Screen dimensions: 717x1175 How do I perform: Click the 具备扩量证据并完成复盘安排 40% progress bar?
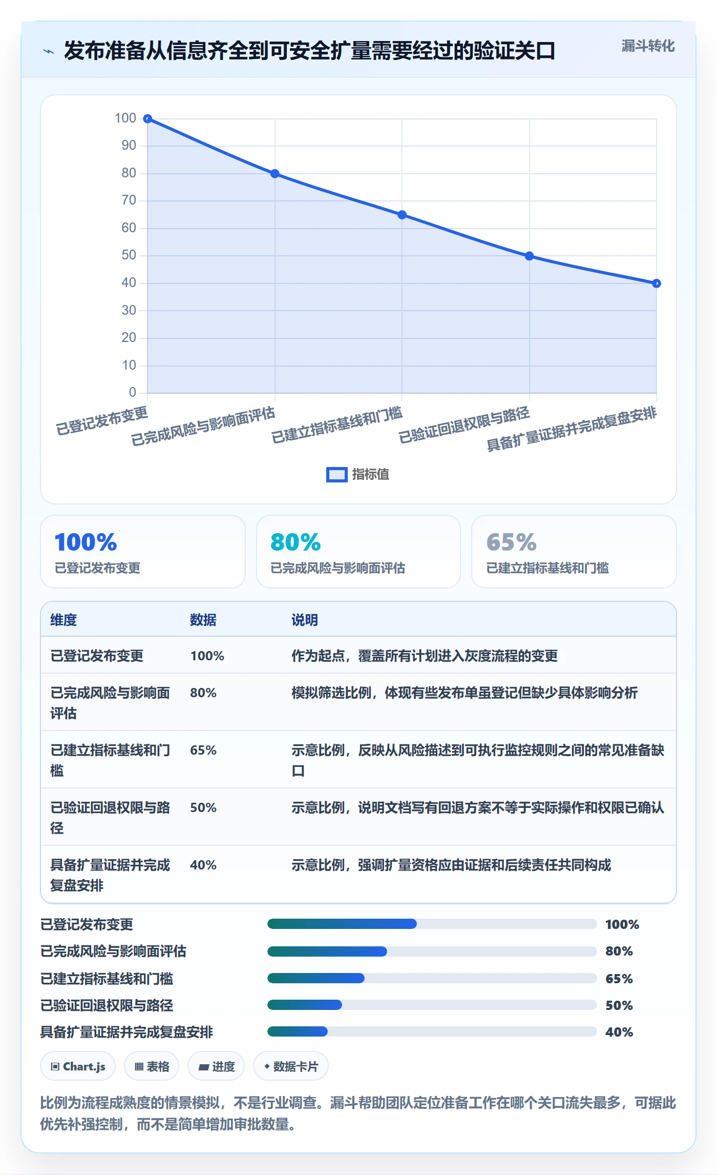(x=432, y=1031)
